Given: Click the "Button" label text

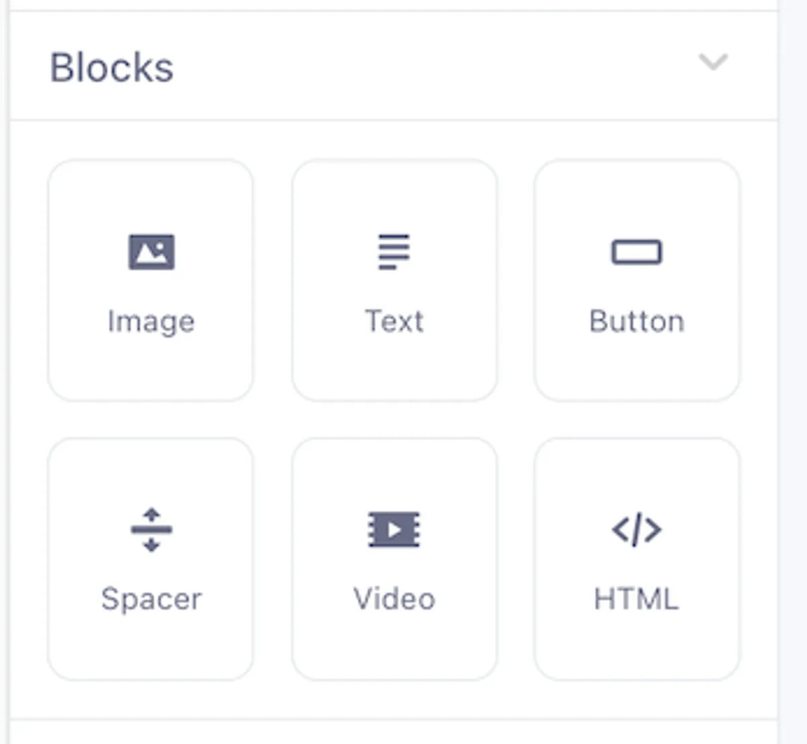Looking at the screenshot, I should [637, 321].
